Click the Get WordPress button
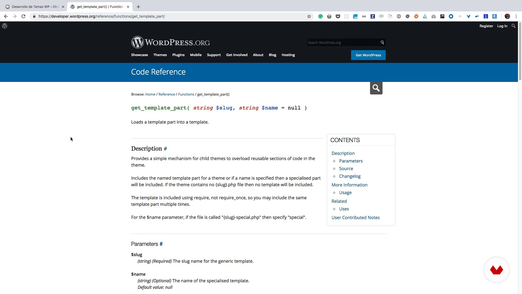 [368, 55]
